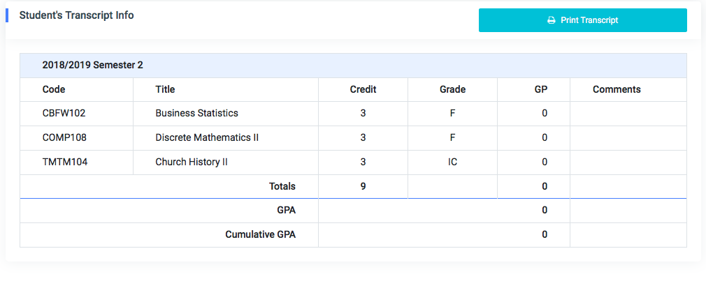Click the Grade column header
The height and width of the screenshot is (288, 706).
pos(452,89)
